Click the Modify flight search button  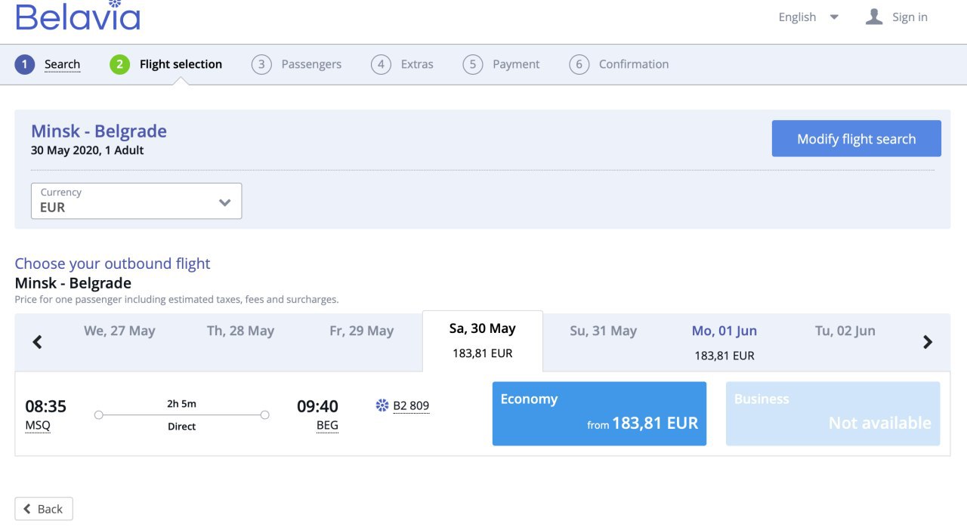point(856,138)
